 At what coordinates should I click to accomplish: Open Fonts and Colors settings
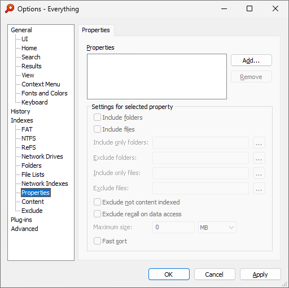coord(45,93)
